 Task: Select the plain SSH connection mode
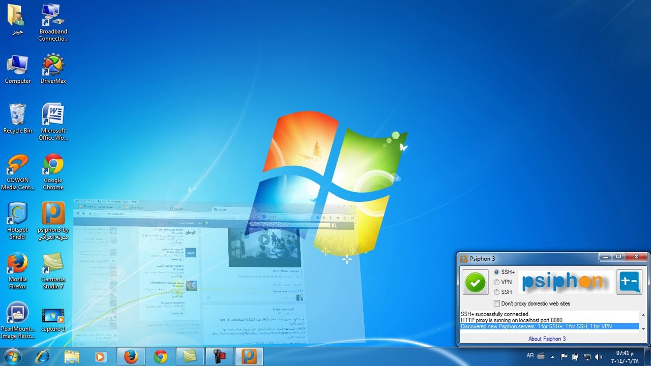[503, 292]
